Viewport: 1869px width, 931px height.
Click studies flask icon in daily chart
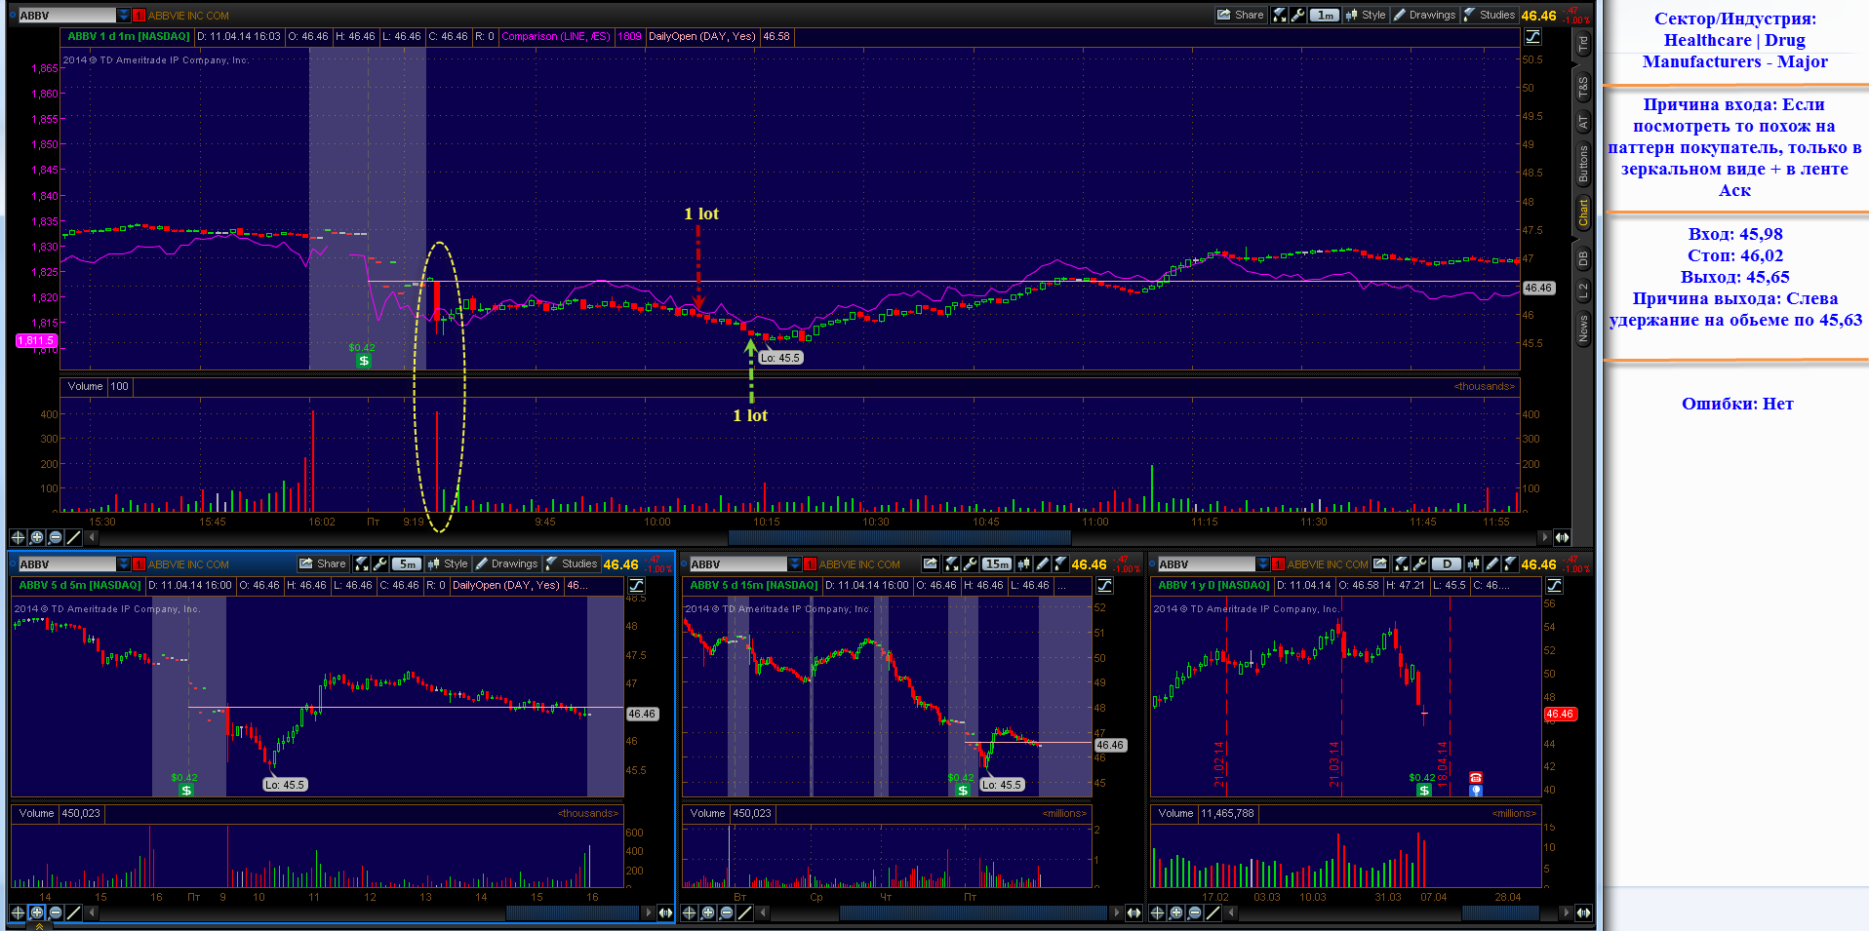coord(1510,563)
